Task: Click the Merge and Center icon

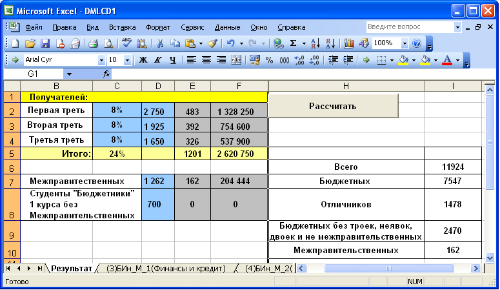Action: (236, 60)
